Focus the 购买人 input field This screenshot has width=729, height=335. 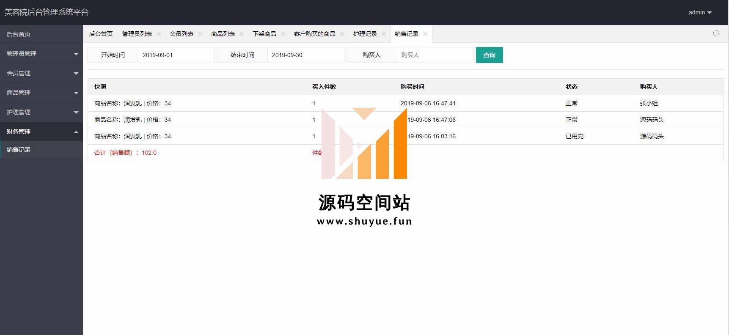(435, 55)
